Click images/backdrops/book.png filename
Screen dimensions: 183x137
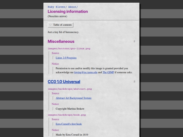[67, 115]
